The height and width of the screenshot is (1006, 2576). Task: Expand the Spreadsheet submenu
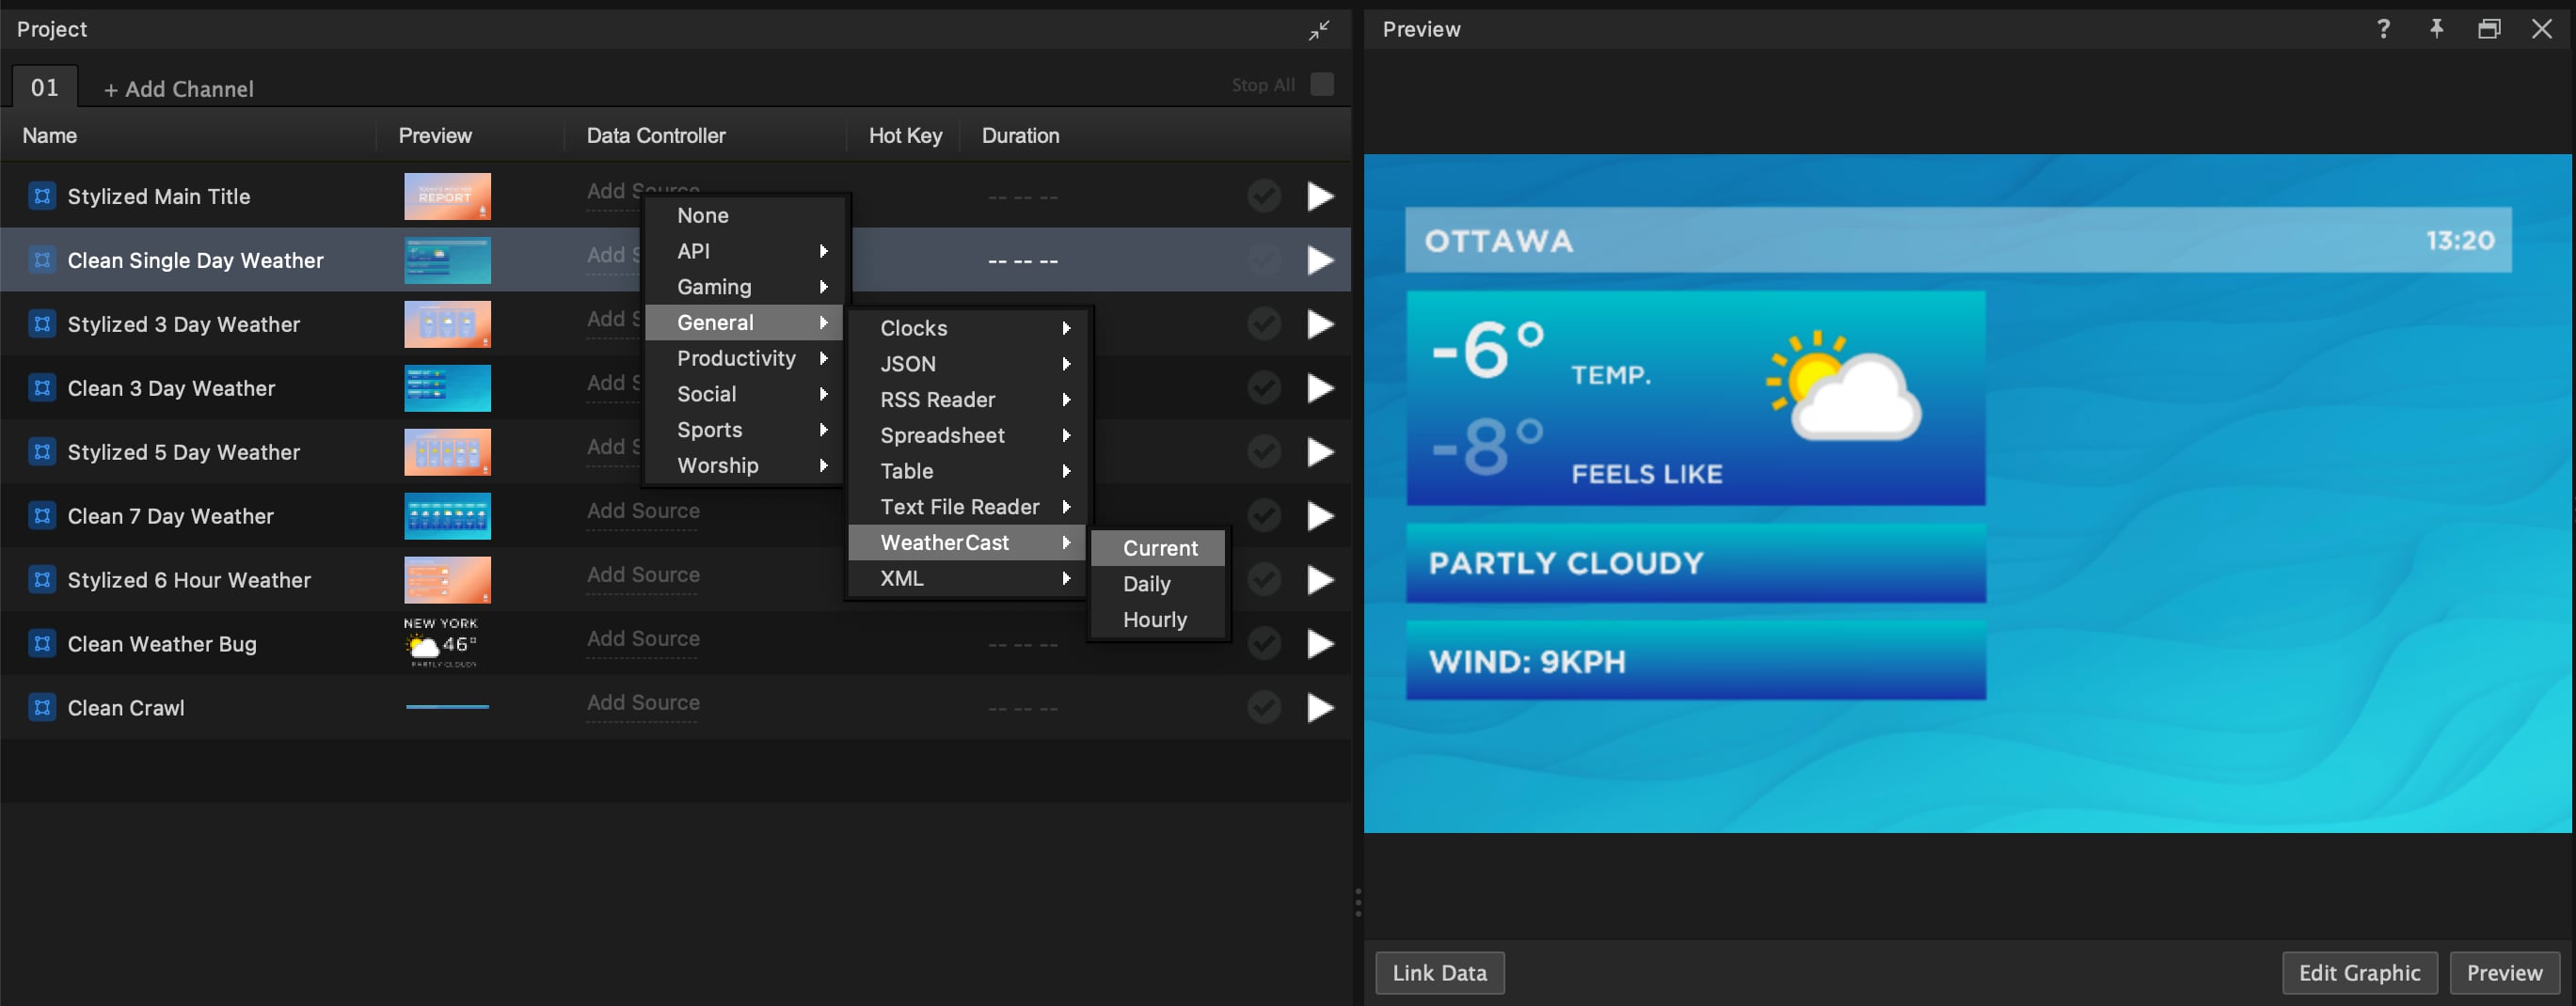coord(967,435)
